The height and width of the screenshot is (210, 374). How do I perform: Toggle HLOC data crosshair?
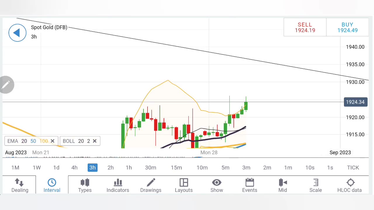tap(349, 185)
